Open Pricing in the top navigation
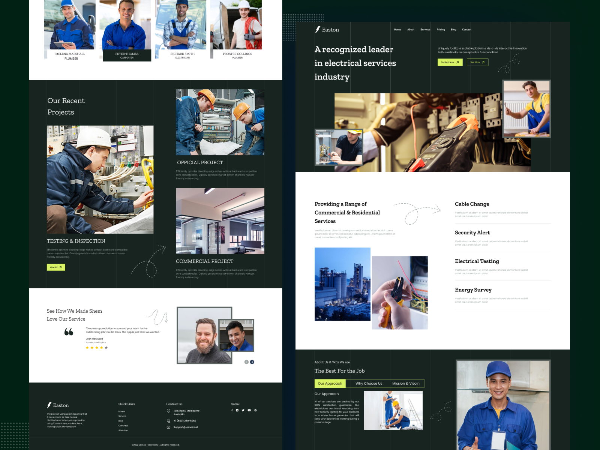Viewport: 600px width, 450px height. click(x=441, y=30)
